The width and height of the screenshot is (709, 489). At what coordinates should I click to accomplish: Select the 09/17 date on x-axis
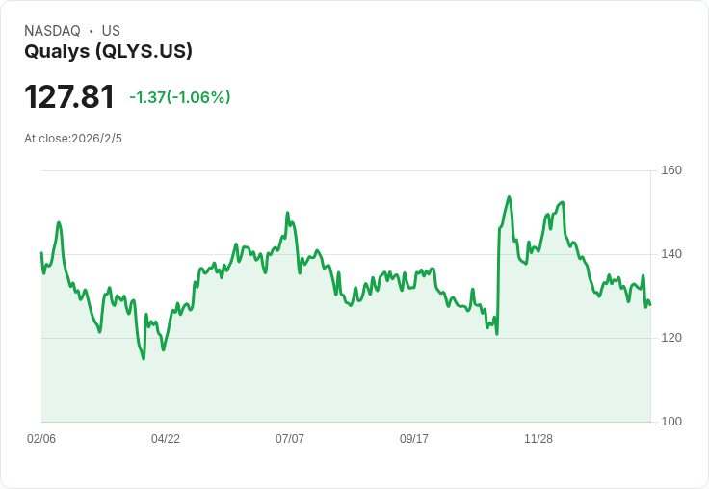(x=414, y=439)
